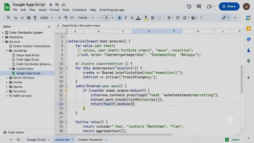Click the Explore button

232,140
